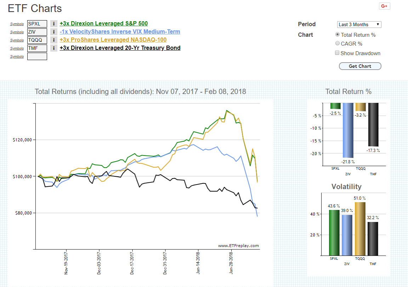Click the ZIV 39.0 % volatility bar
This screenshot has width=408, height=287.
click(x=347, y=235)
